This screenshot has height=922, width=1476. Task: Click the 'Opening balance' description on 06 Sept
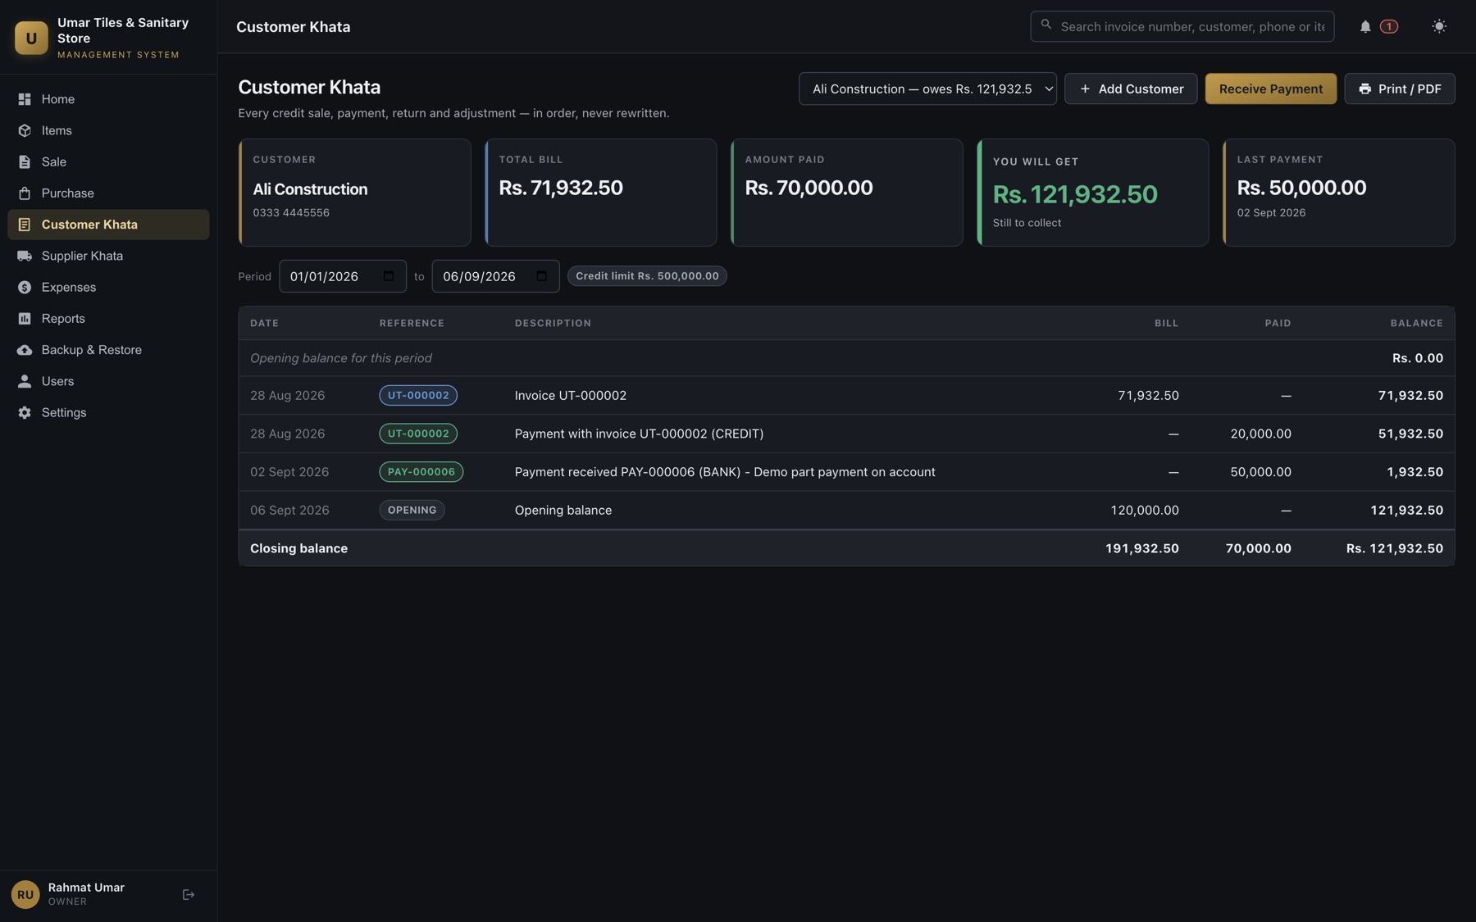(563, 510)
